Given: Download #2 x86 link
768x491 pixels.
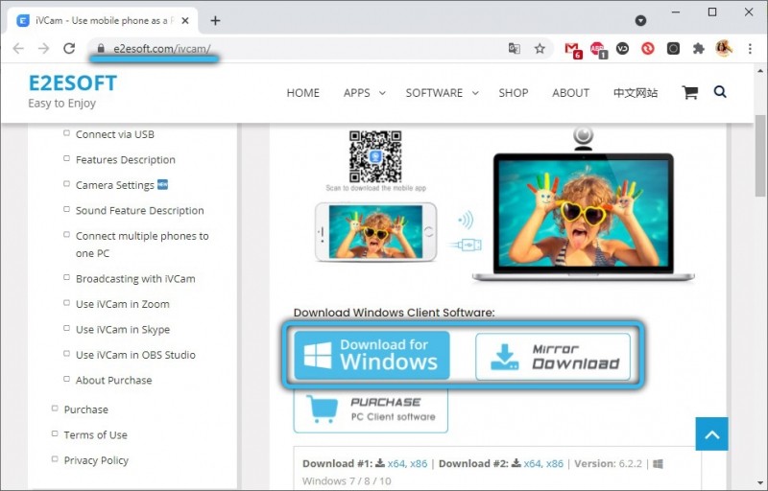Looking at the screenshot, I should pyautogui.click(x=555, y=463).
